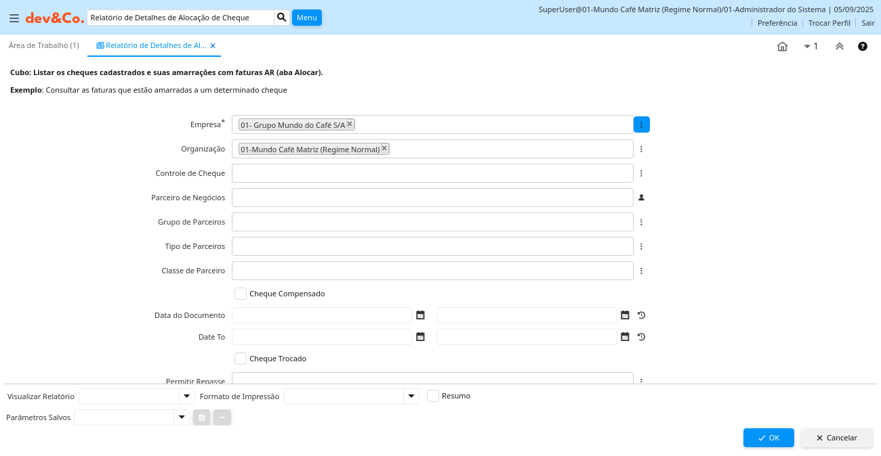Switch to Área de Trabalho tab
The width and height of the screenshot is (881, 456).
click(x=44, y=45)
